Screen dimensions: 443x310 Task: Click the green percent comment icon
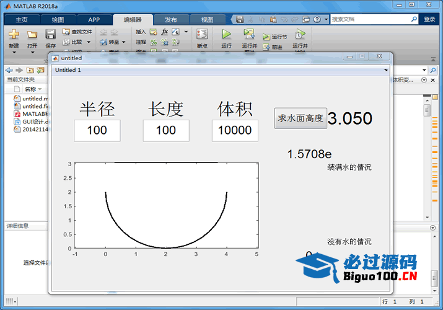coord(154,42)
